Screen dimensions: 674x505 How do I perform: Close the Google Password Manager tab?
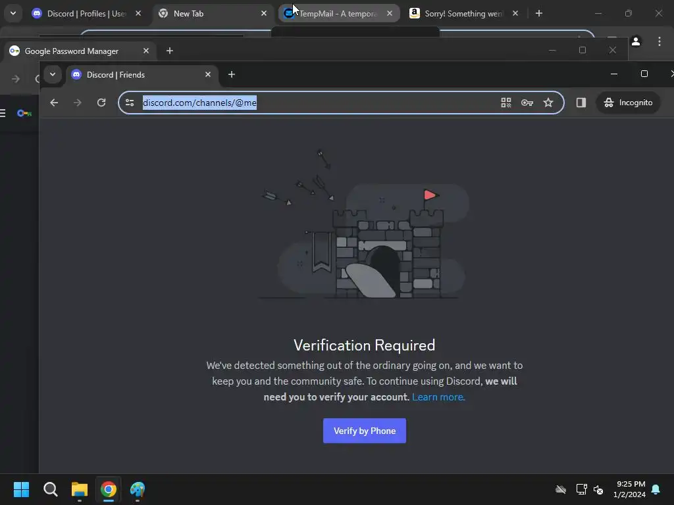pos(146,51)
